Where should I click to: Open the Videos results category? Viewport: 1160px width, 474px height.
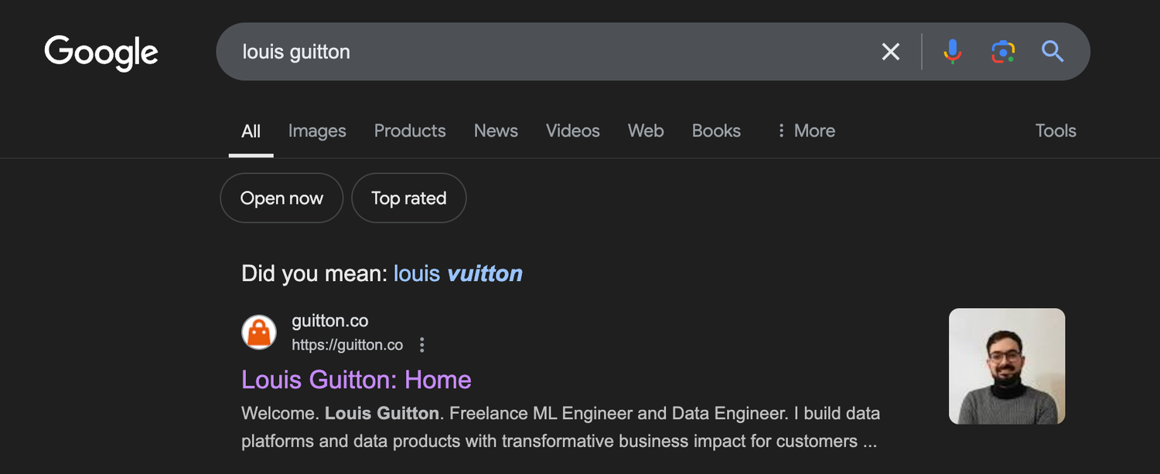pyautogui.click(x=572, y=130)
